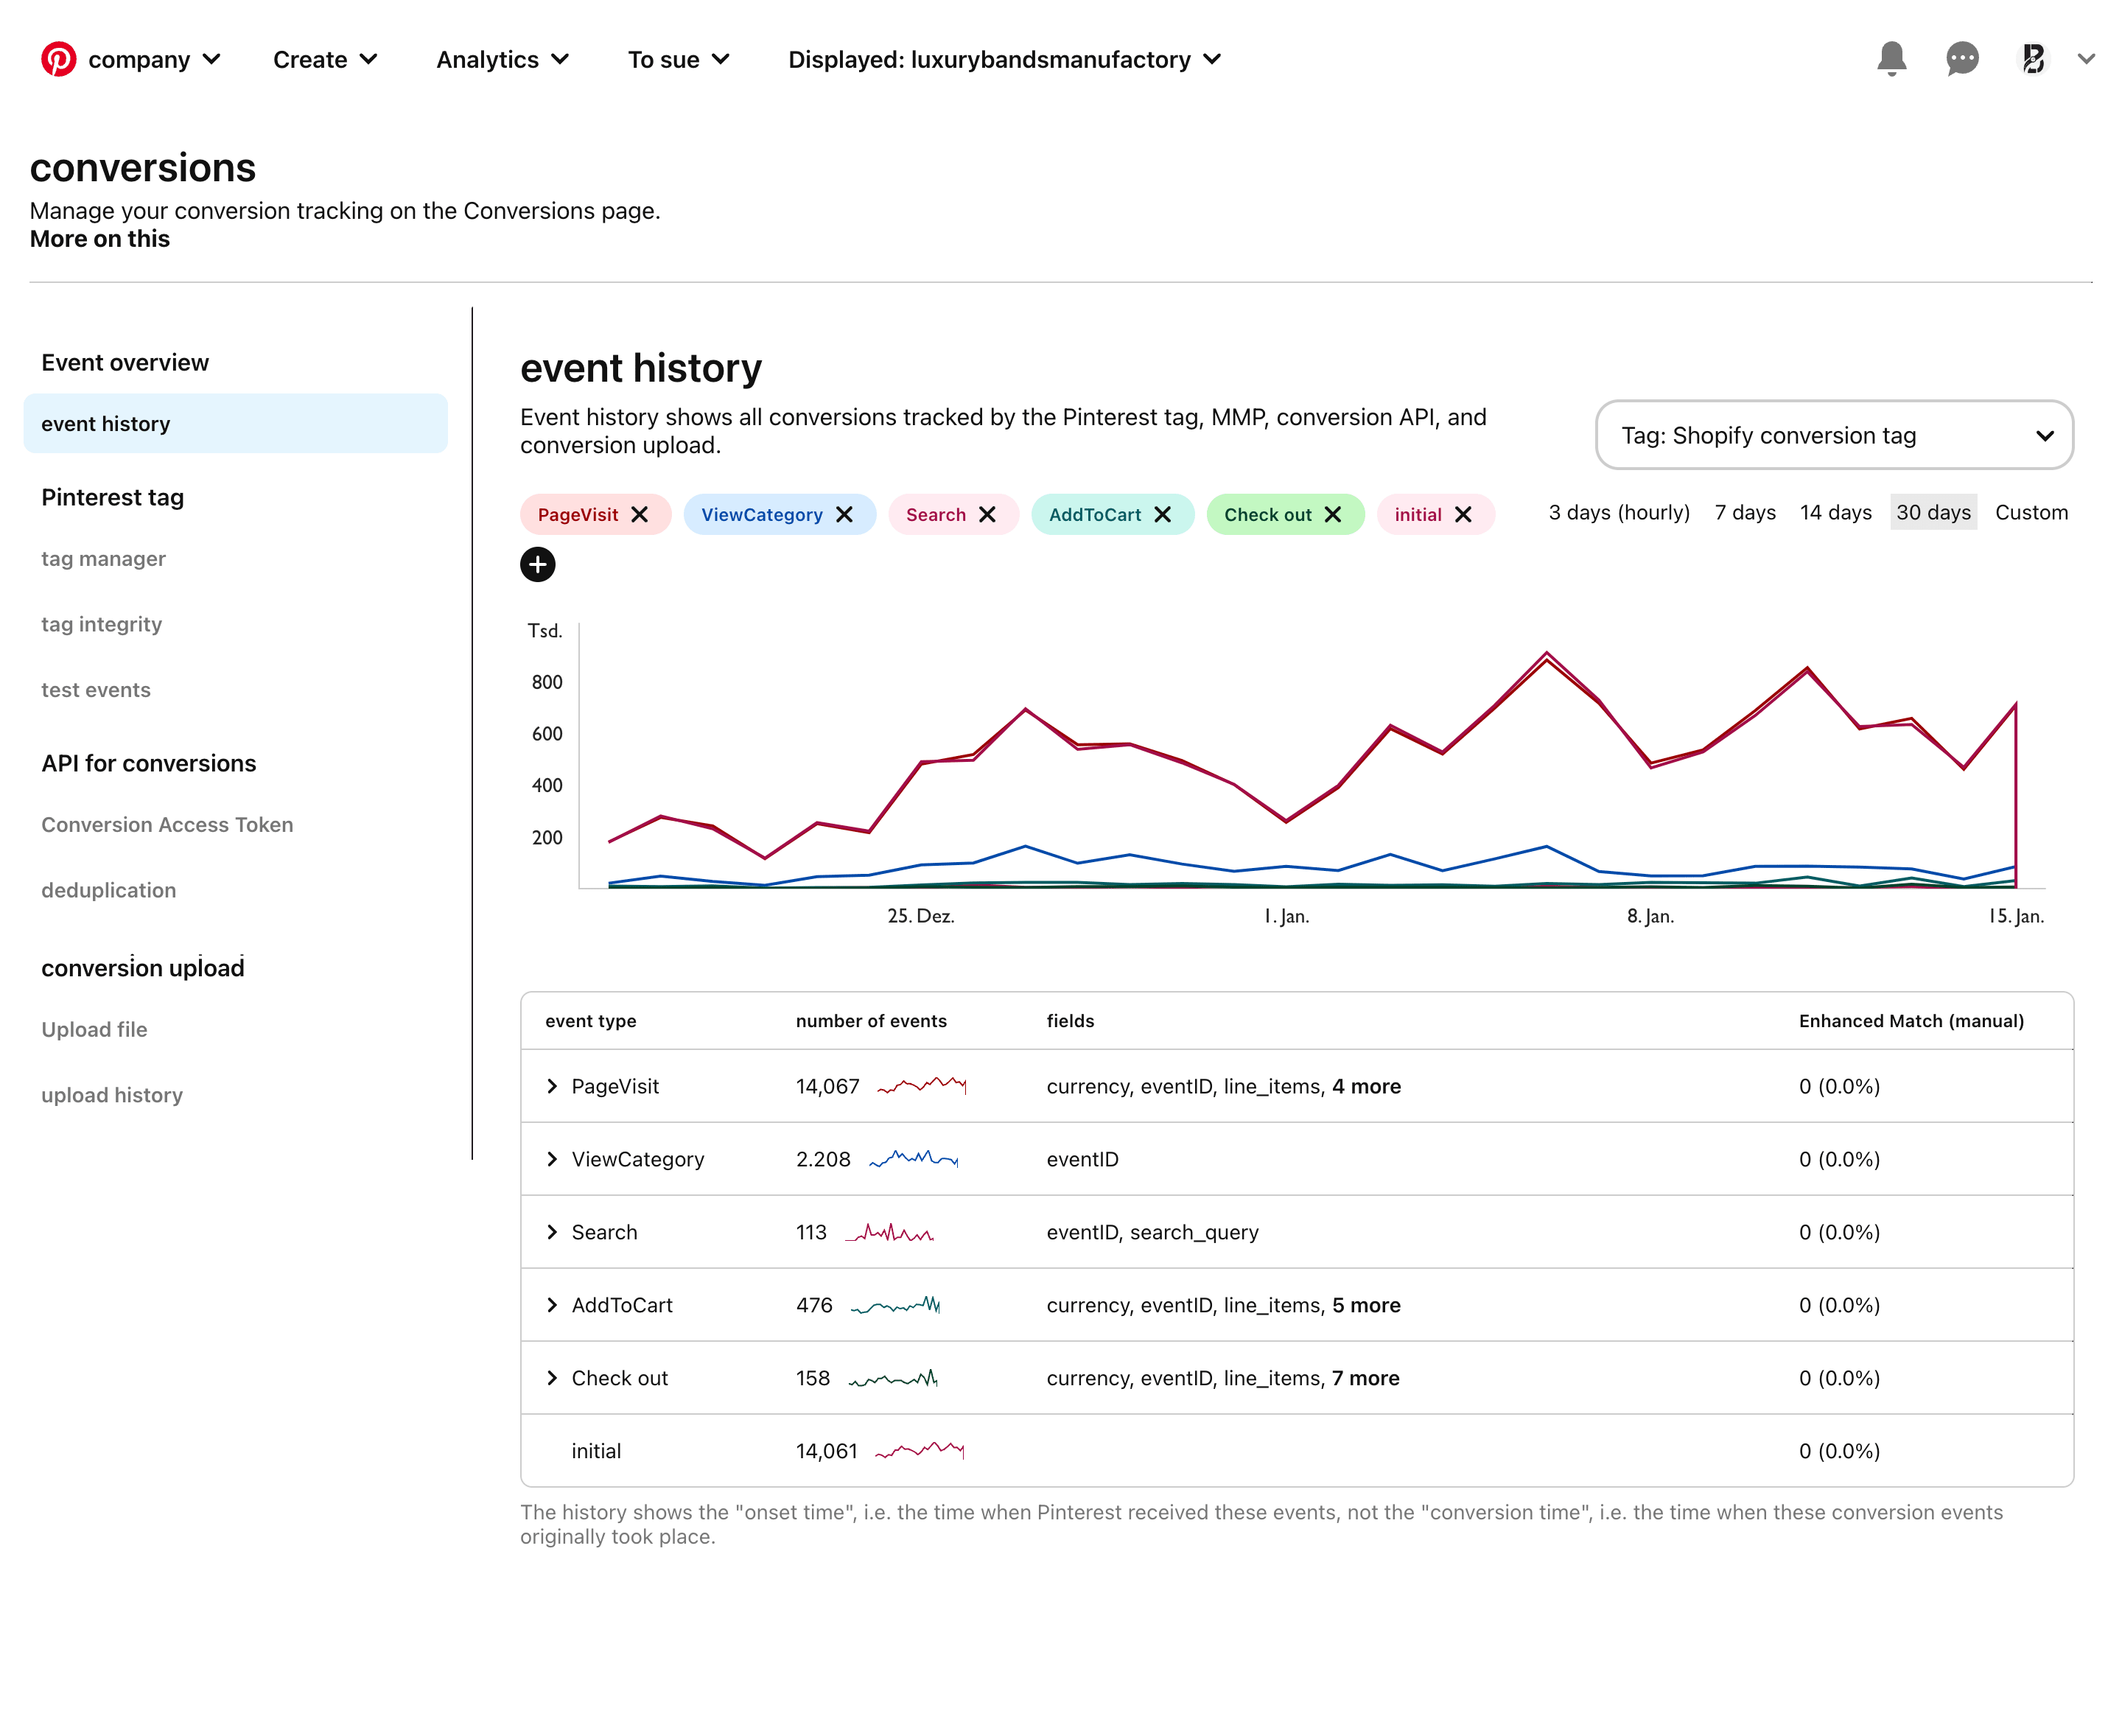The height and width of the screenshot is (1736, 2122).
Task: Click the 14,067 PageVisit event count
Action: click(x=828, y=1087)
